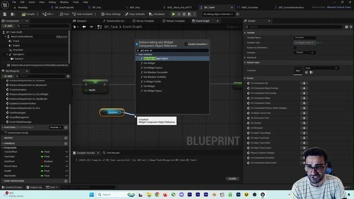The width and height of the screenshot is (354, 199).
Task: Click the Crosshair variable node
Action: click(x=112, y=112)
